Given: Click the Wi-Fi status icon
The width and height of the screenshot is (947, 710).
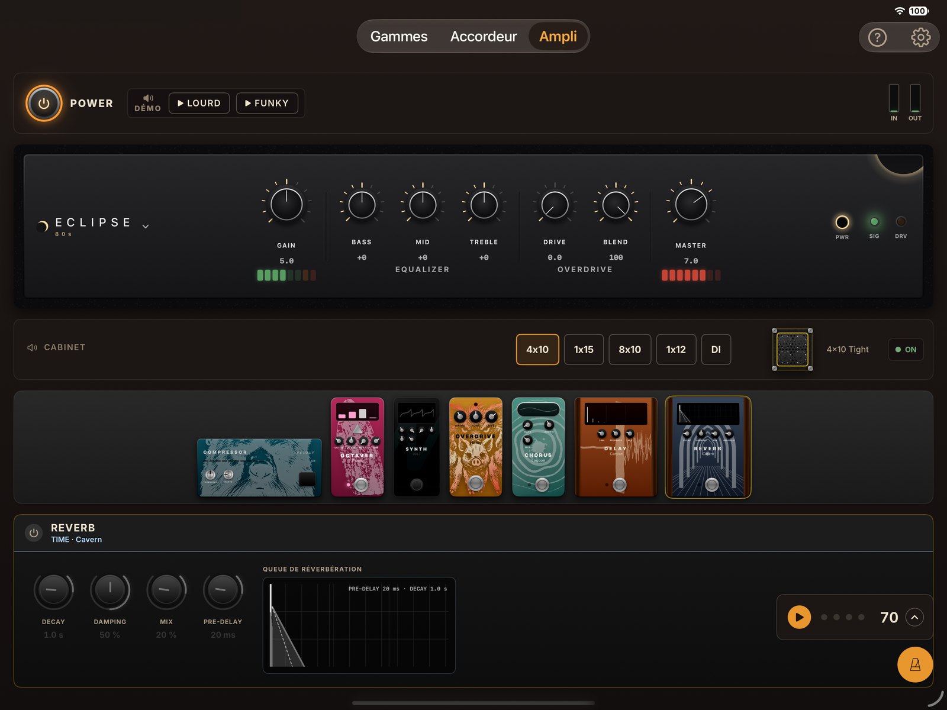Looking at the screenshot, I should (x=900, y=11).
